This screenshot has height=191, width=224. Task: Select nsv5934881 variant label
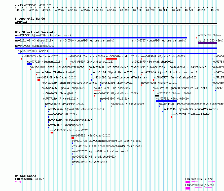(210, 35)
